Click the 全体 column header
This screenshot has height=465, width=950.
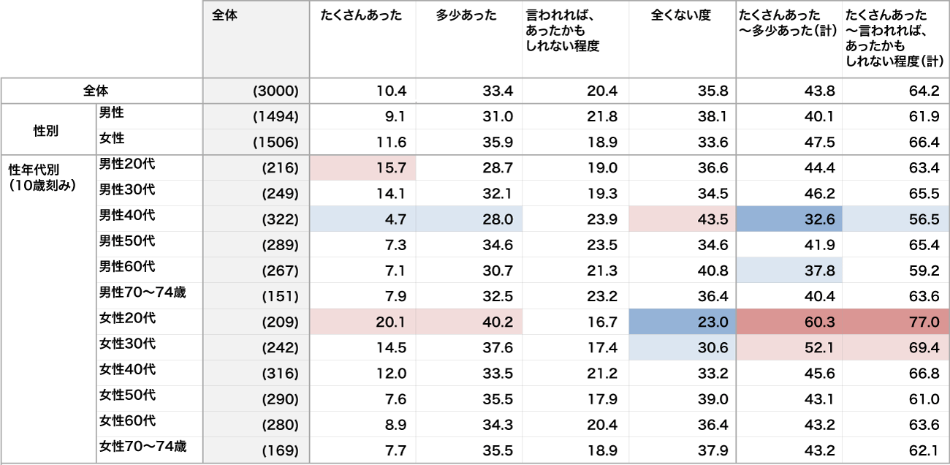(x=225, y=15)
